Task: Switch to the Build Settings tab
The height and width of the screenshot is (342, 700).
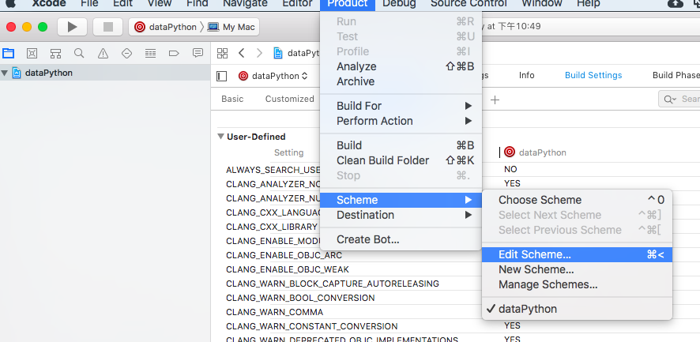Action: [593, 75]
